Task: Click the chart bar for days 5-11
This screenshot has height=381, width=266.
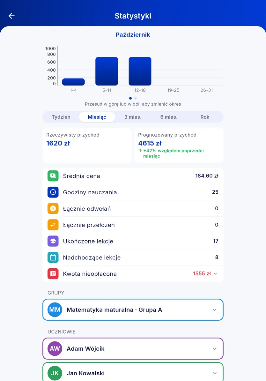Action: tap(107, 71)
